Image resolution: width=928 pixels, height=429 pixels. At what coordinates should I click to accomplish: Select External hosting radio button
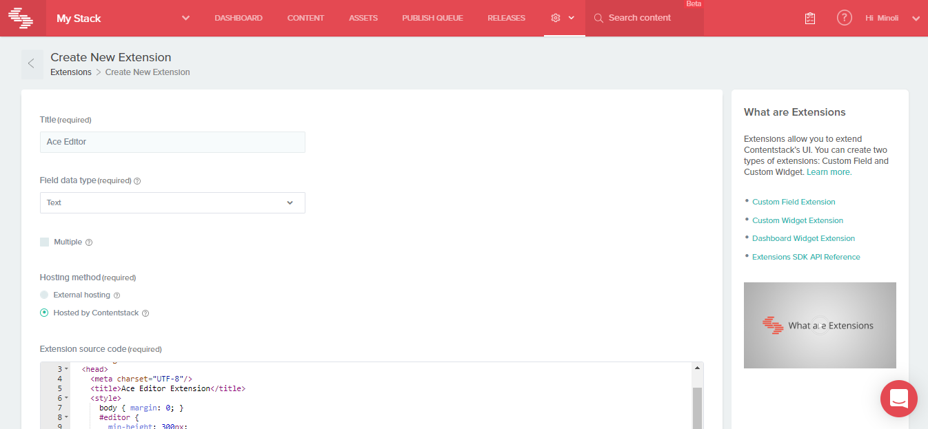[x=44, y=295]
